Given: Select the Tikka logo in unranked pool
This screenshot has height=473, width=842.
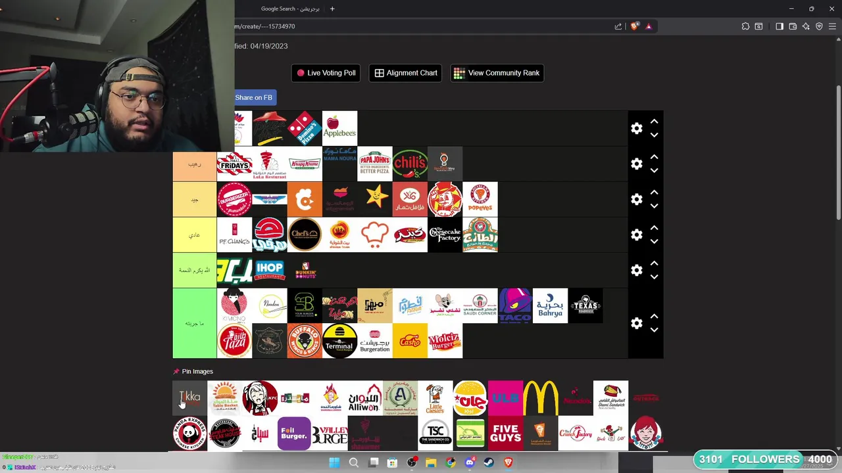Looking at the screenshot, I should [189, 398].
